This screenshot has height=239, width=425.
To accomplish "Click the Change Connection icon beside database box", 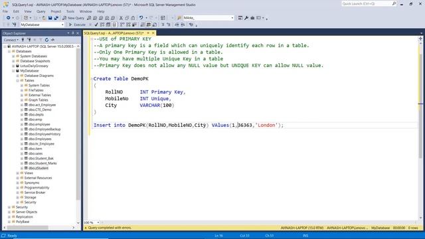I will point(14,25).
